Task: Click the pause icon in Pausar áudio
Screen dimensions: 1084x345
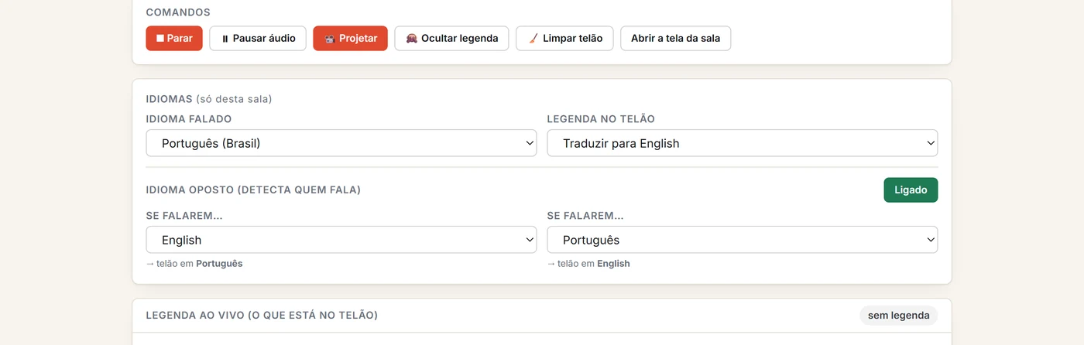Action: coord(225,39)
